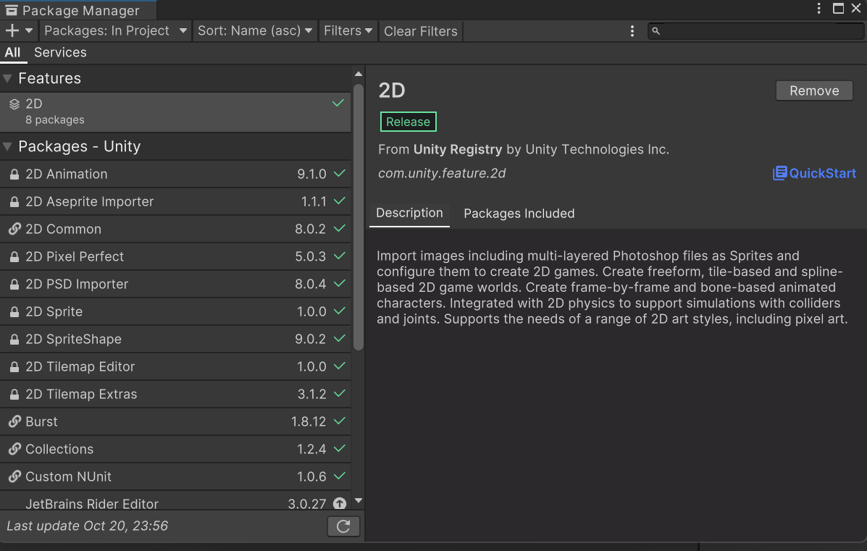Select the 2D SpriteShape package name
This screenshot has height=551, width=867.
click(x=74, y=340)
